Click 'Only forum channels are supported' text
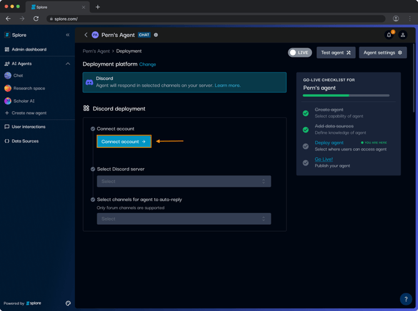This screenshot has height=311, width=418. tap(130, 208)
